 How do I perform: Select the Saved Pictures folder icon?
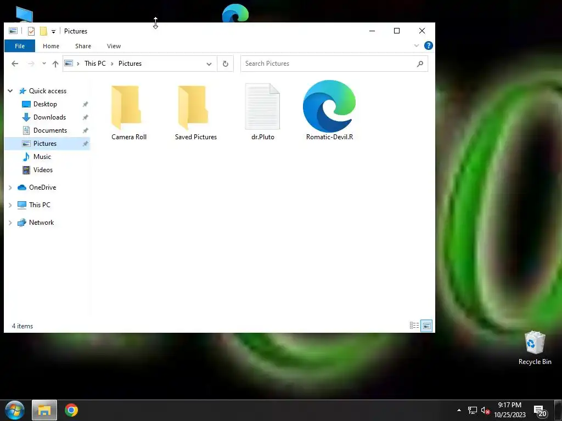coord(193,107)
